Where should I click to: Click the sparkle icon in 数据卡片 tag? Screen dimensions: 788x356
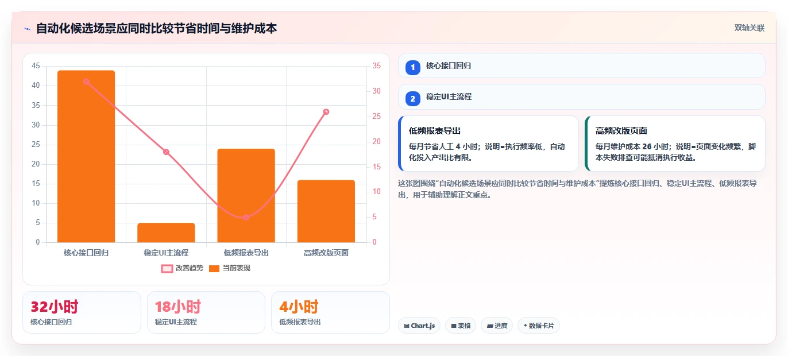click(525, 326)
